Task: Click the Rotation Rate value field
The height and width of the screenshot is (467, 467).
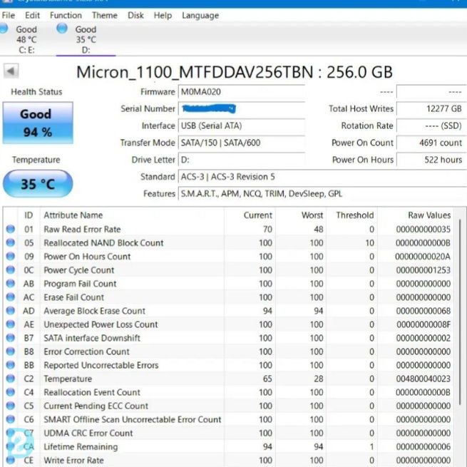Action: point(431,125)
